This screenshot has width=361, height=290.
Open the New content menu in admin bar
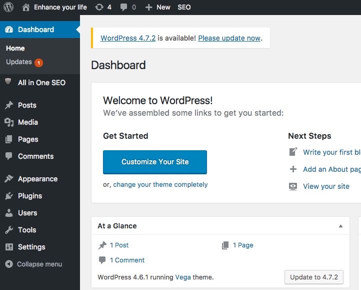pos(163,8)
